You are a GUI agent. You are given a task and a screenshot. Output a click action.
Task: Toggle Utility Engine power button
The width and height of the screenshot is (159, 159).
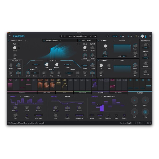coord(79,41)
